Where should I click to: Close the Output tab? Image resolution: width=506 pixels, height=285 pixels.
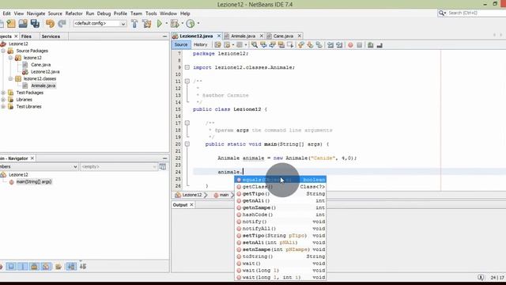pos(191,205)
